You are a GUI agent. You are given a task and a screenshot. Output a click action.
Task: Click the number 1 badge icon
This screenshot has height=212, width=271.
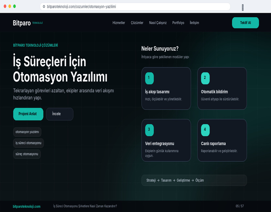(x=149, y=78)
